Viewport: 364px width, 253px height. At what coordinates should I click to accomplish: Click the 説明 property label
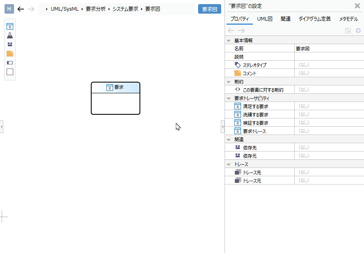[239, 57]
